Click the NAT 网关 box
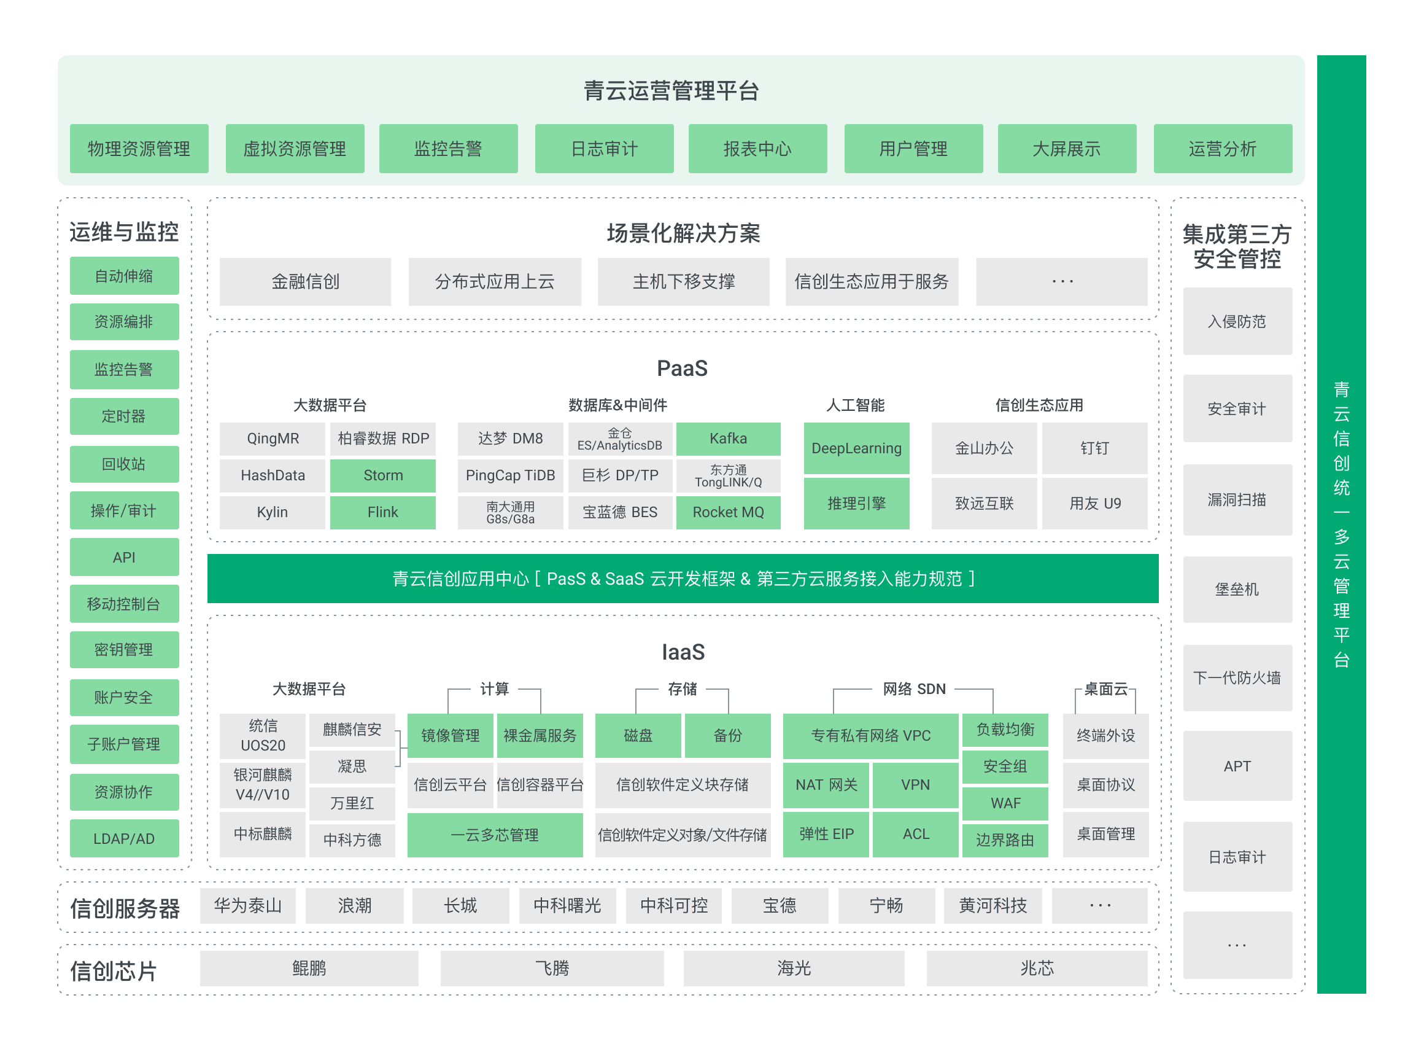Image resolution: width=1424 pixels, height=1049 pixels. point(826,784)
